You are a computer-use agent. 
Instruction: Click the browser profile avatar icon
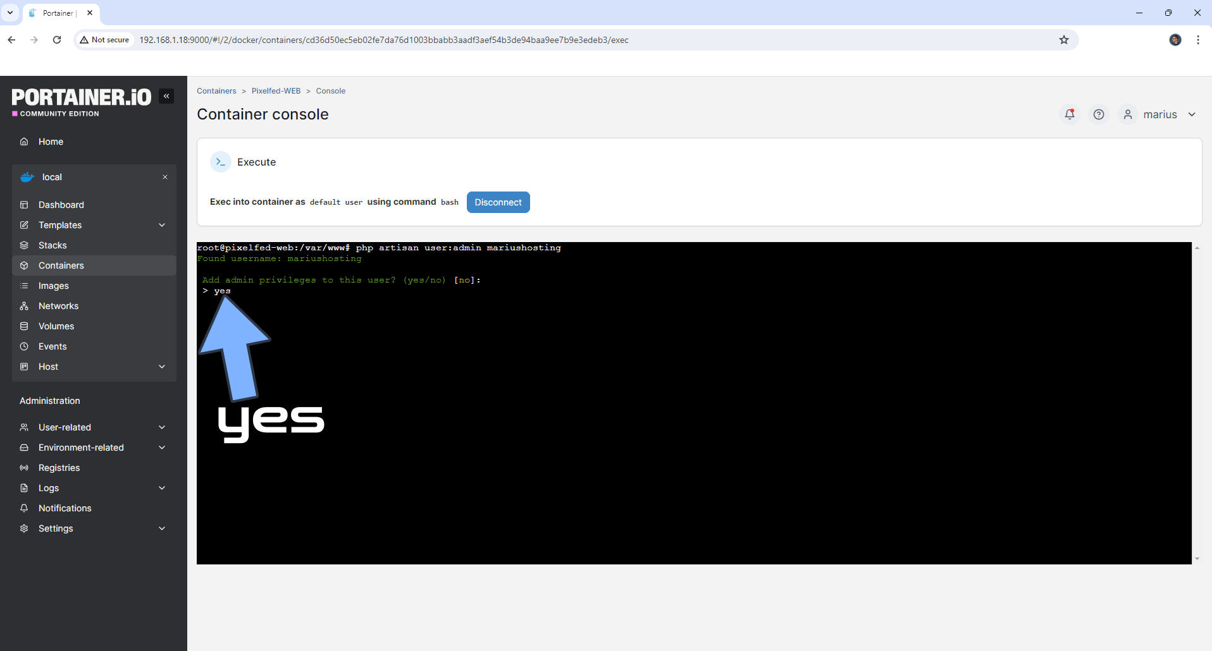pyautogui.click(x=1175, y=40)
